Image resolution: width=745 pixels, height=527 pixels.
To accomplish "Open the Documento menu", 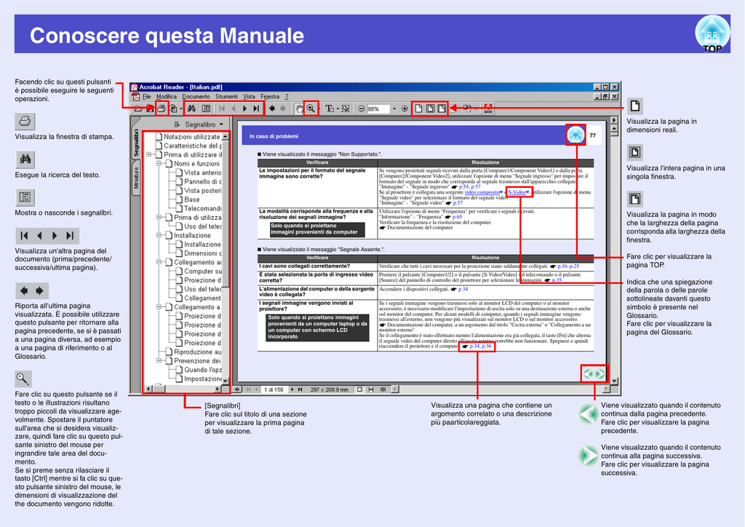I will 196,97.
